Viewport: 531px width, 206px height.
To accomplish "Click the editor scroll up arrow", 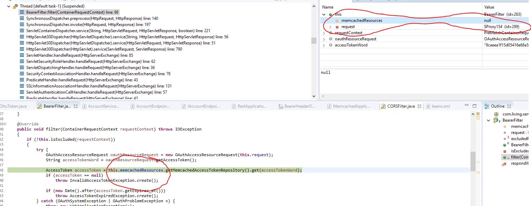I will [473, 114].
